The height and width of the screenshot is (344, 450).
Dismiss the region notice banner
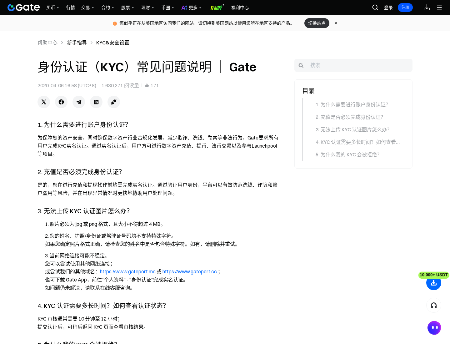coord(336,23)
